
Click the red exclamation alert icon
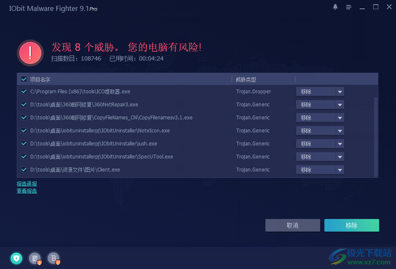point(30,53)
